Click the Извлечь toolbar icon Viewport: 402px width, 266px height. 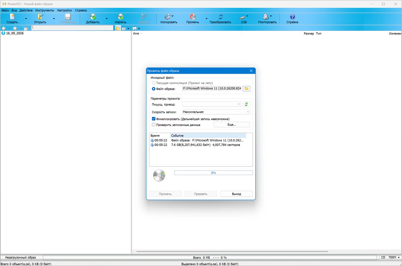point(121,19)
